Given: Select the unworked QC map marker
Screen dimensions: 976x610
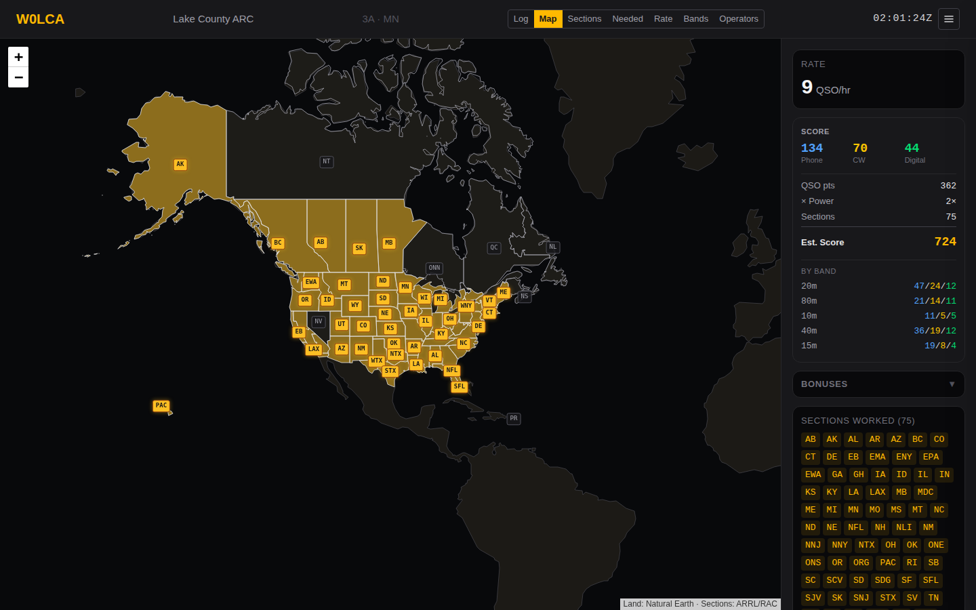Looking at the screenshot, I should pos(494,247).
